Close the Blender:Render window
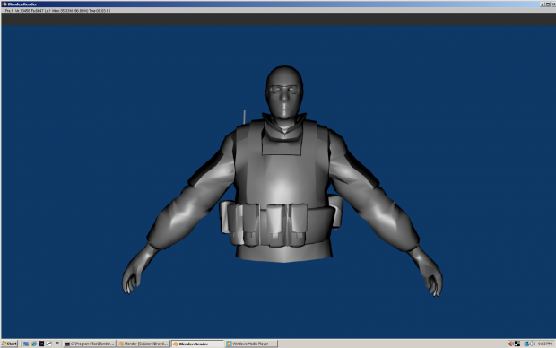The image size is (556, 348). point(553,4)
